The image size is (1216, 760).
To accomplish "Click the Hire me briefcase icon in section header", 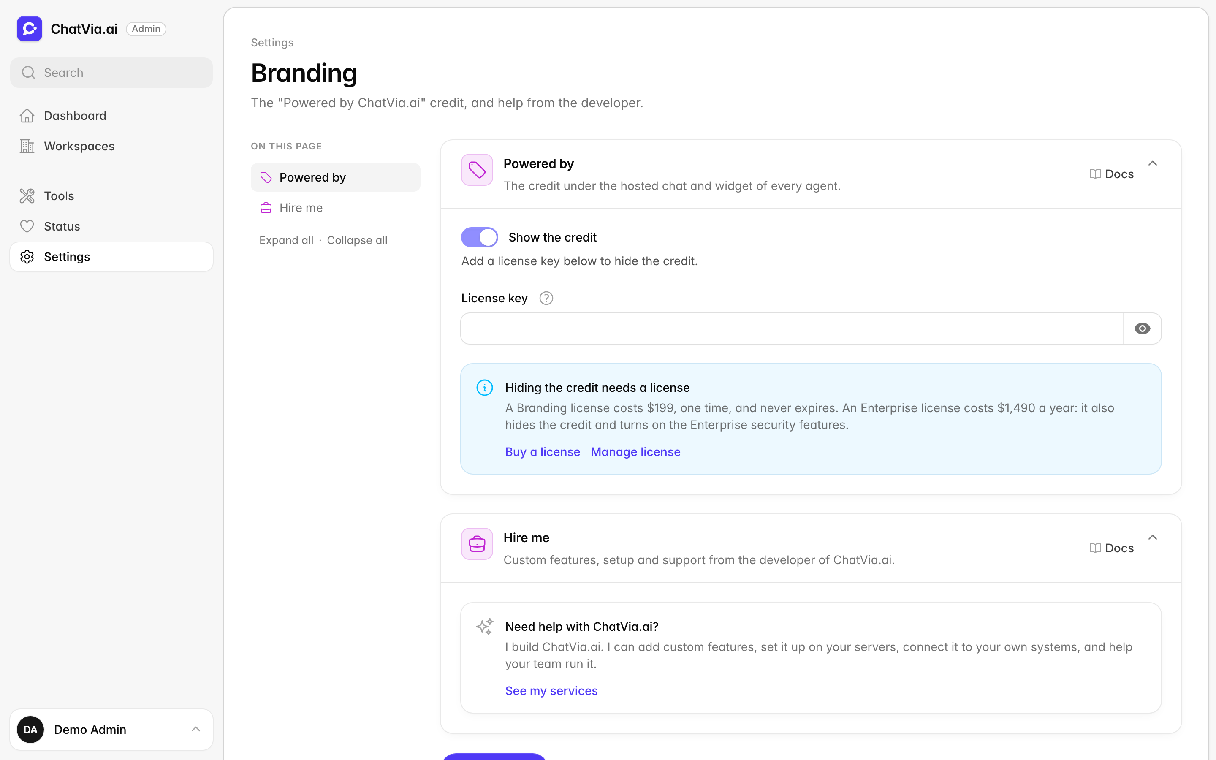I will (477, 543).
